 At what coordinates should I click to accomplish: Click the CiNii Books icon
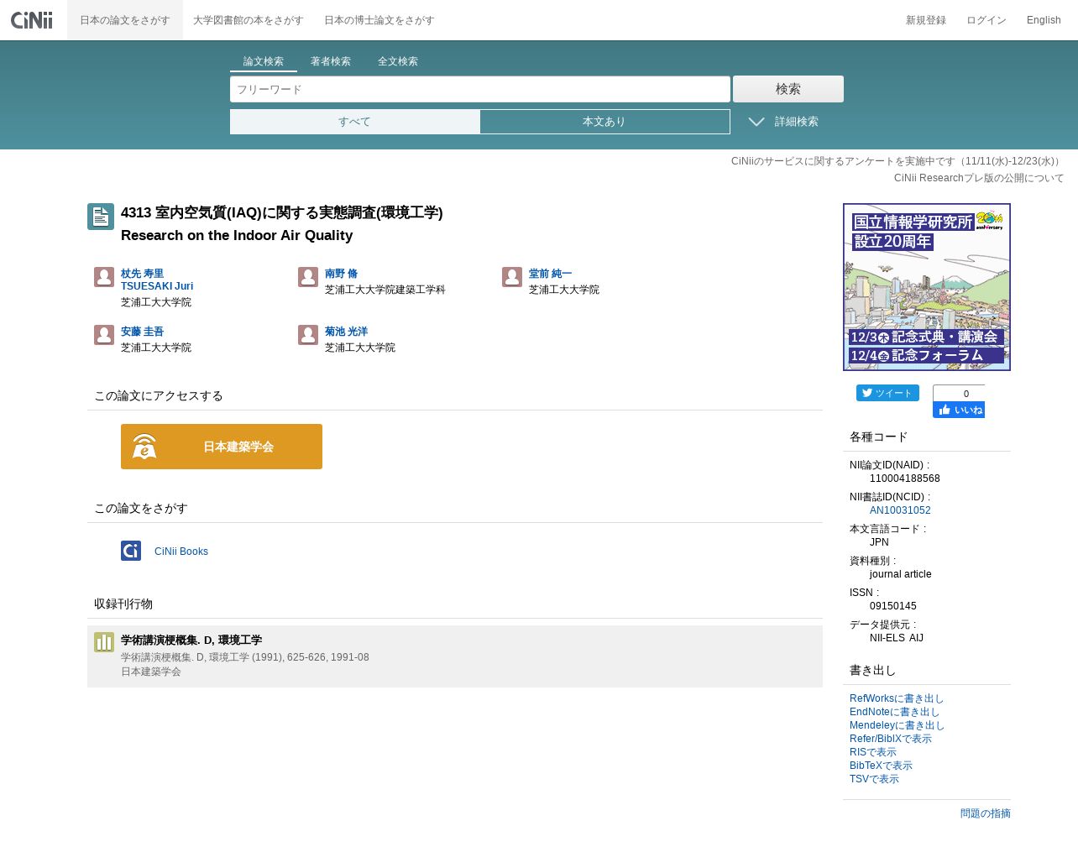pos(131,551)
